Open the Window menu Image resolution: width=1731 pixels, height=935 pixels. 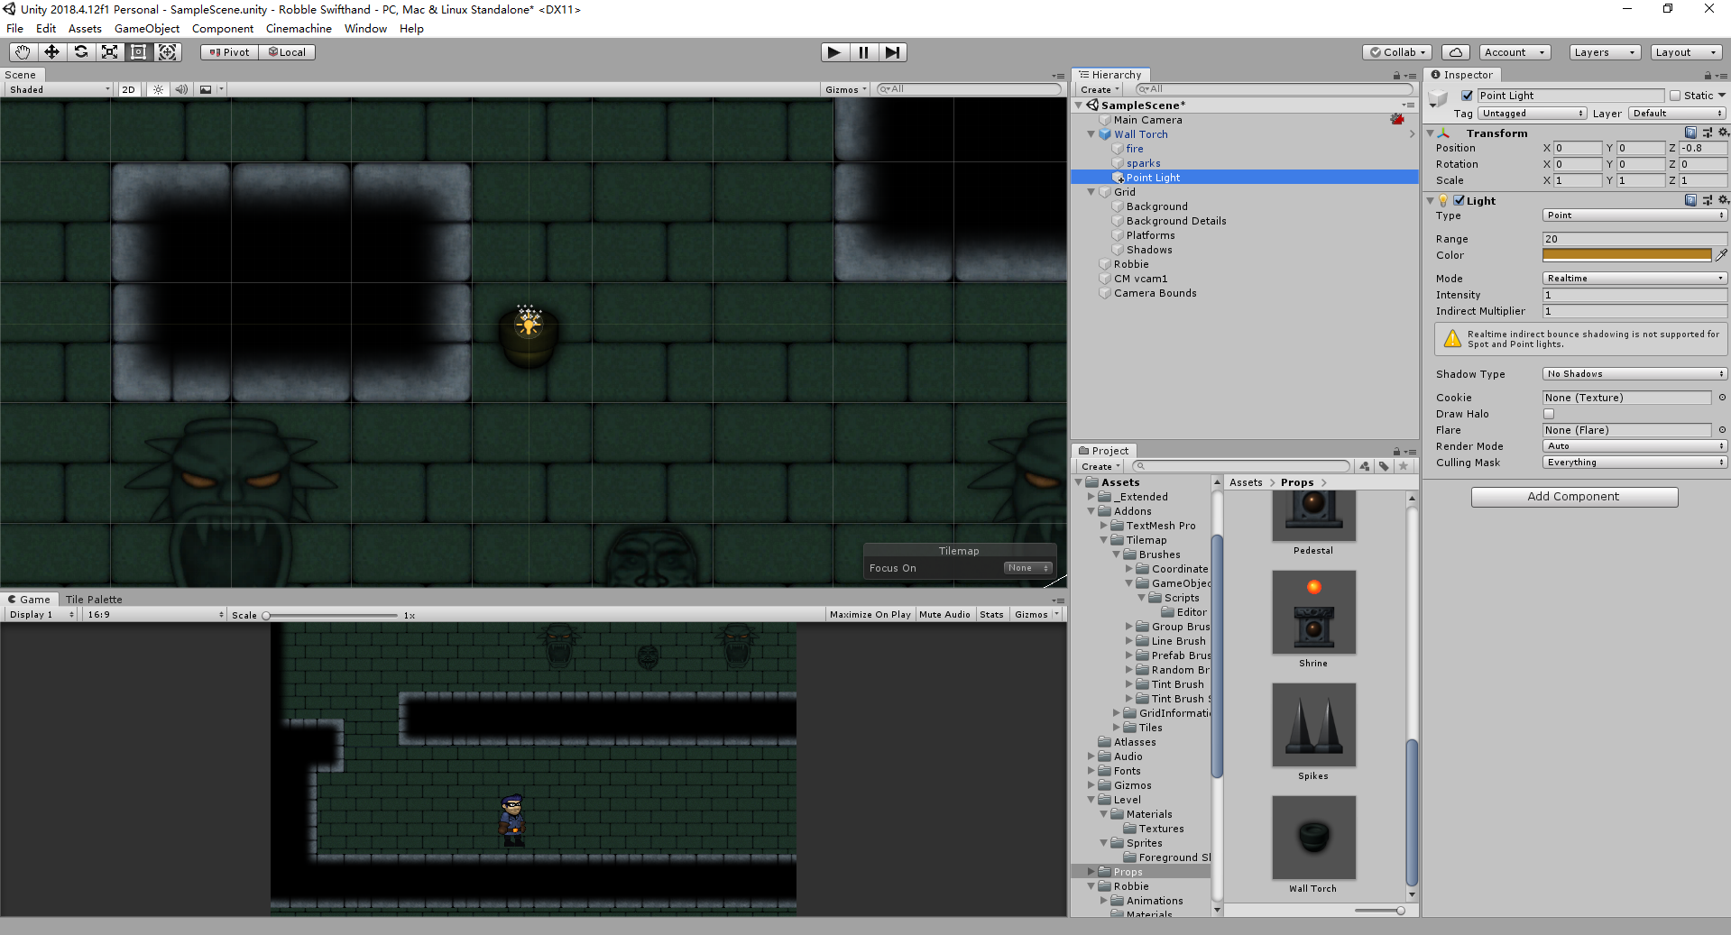365,28
